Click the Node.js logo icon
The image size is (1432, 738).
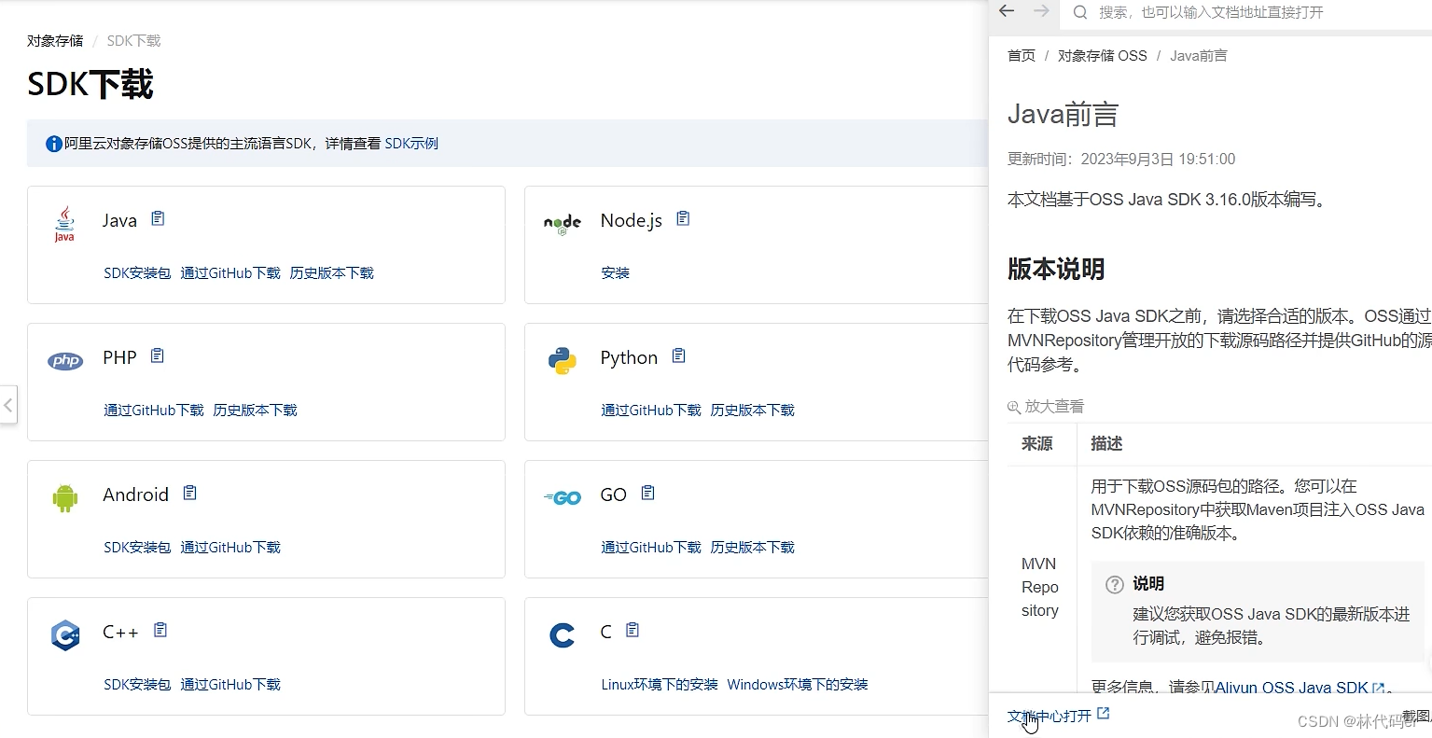tap(561, 222)
